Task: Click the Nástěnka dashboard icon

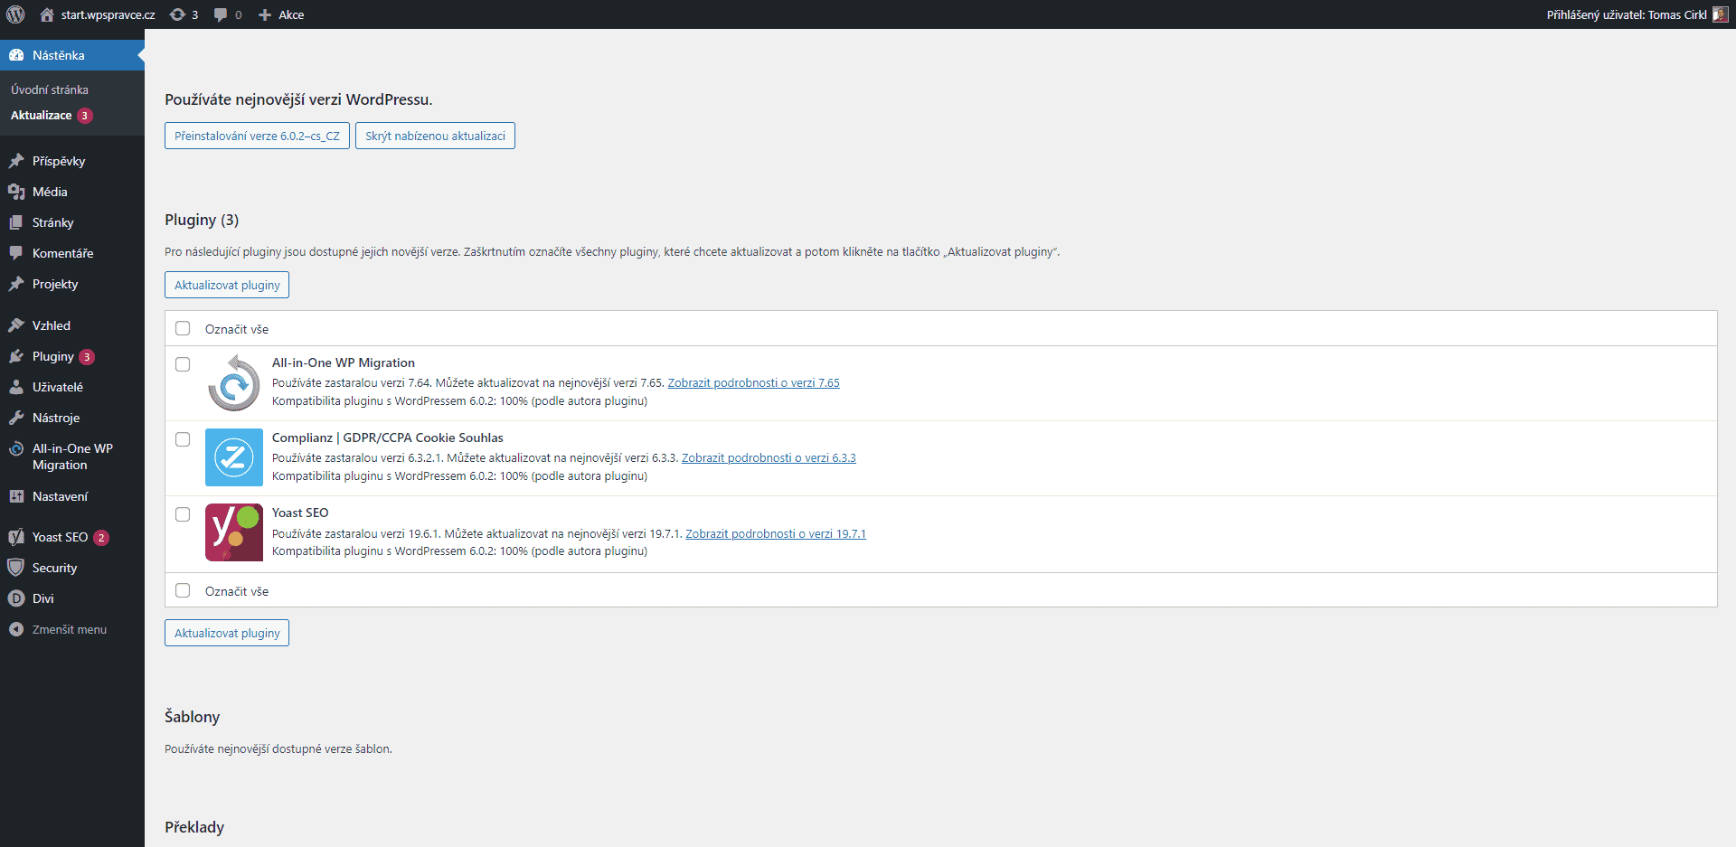Action: click(16, 55)
